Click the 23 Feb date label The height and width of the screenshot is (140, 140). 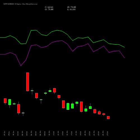coord(90,133)
